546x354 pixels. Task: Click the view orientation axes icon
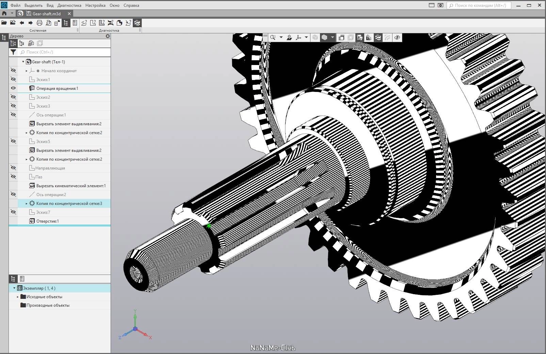tap(299, 37)
